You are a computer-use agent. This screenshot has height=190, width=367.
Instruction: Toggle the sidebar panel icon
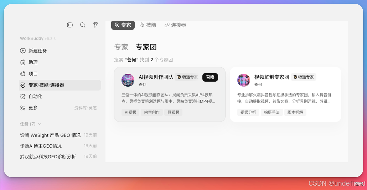coord(70,25)
